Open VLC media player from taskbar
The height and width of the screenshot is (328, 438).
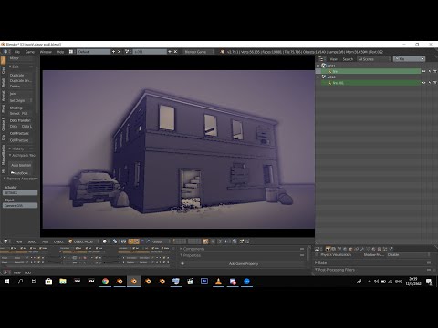pos(218,282)
